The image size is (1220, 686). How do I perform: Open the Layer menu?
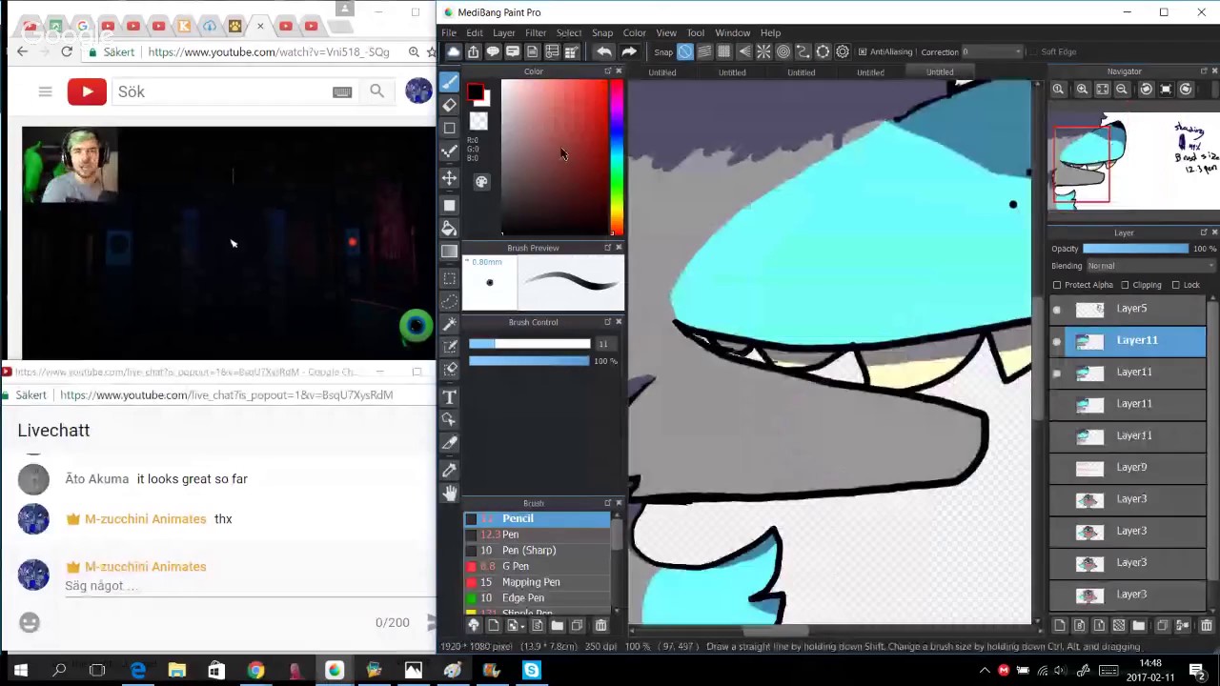(x=504, y=32)
